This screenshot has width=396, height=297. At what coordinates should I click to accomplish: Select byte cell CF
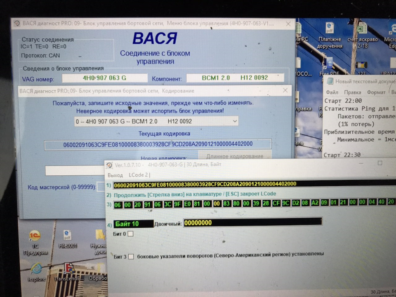(x=276, y=203)
